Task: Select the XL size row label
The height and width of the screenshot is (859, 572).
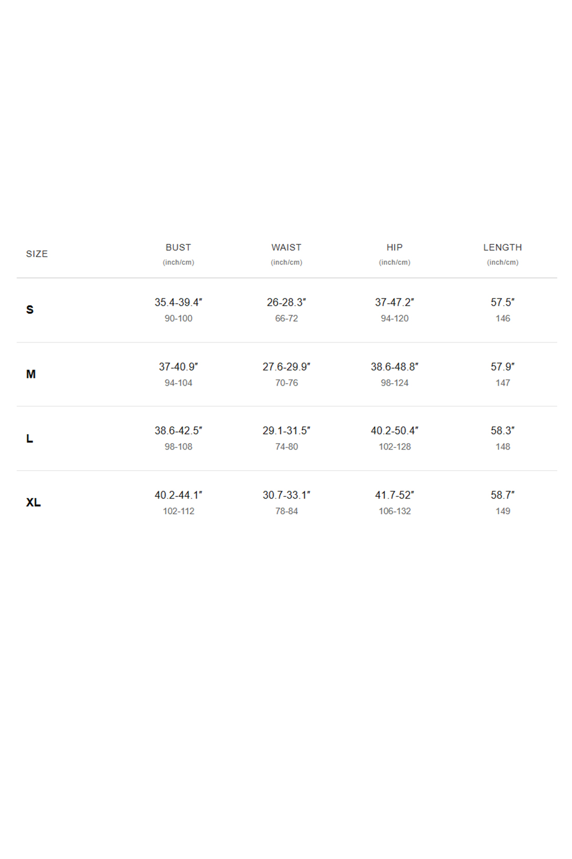Action: coord(33,503)
